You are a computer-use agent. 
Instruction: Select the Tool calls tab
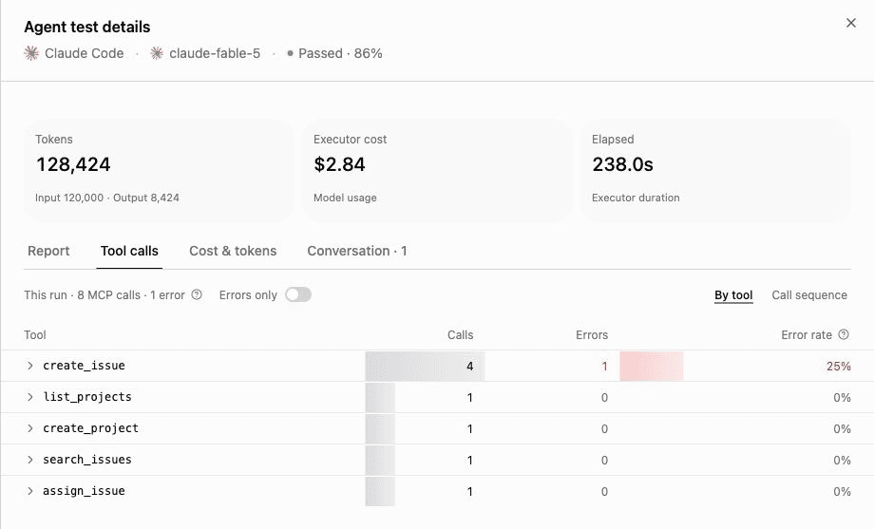tap(129, 251)
